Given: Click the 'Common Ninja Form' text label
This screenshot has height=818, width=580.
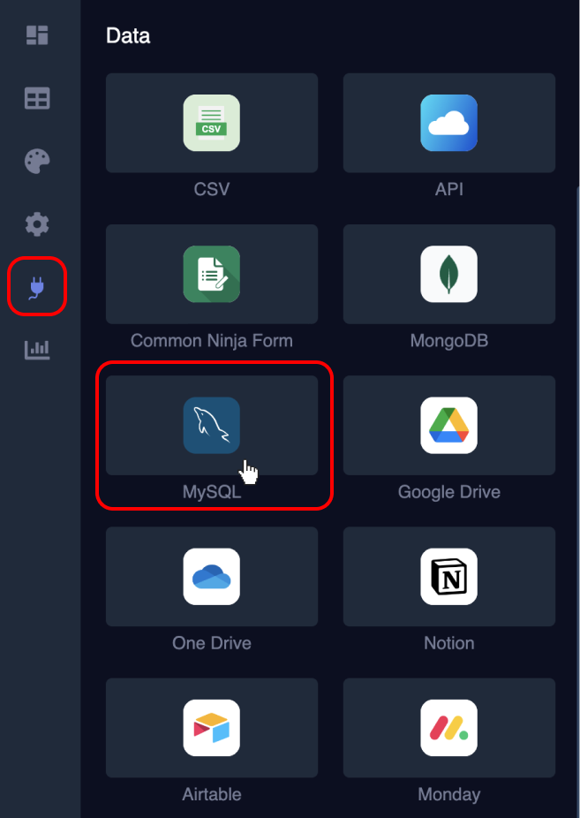Looking at the screenshot, I should coord(212,341).
